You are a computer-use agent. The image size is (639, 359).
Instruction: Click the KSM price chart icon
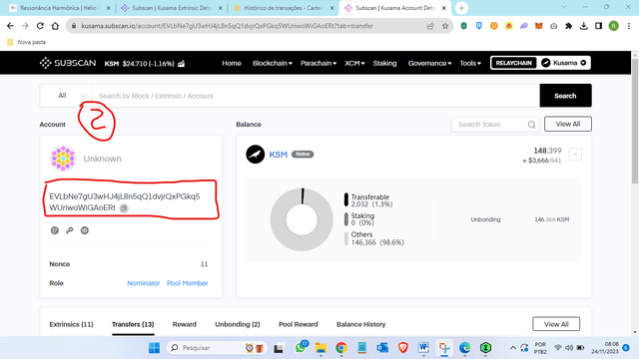coord(182,64)
